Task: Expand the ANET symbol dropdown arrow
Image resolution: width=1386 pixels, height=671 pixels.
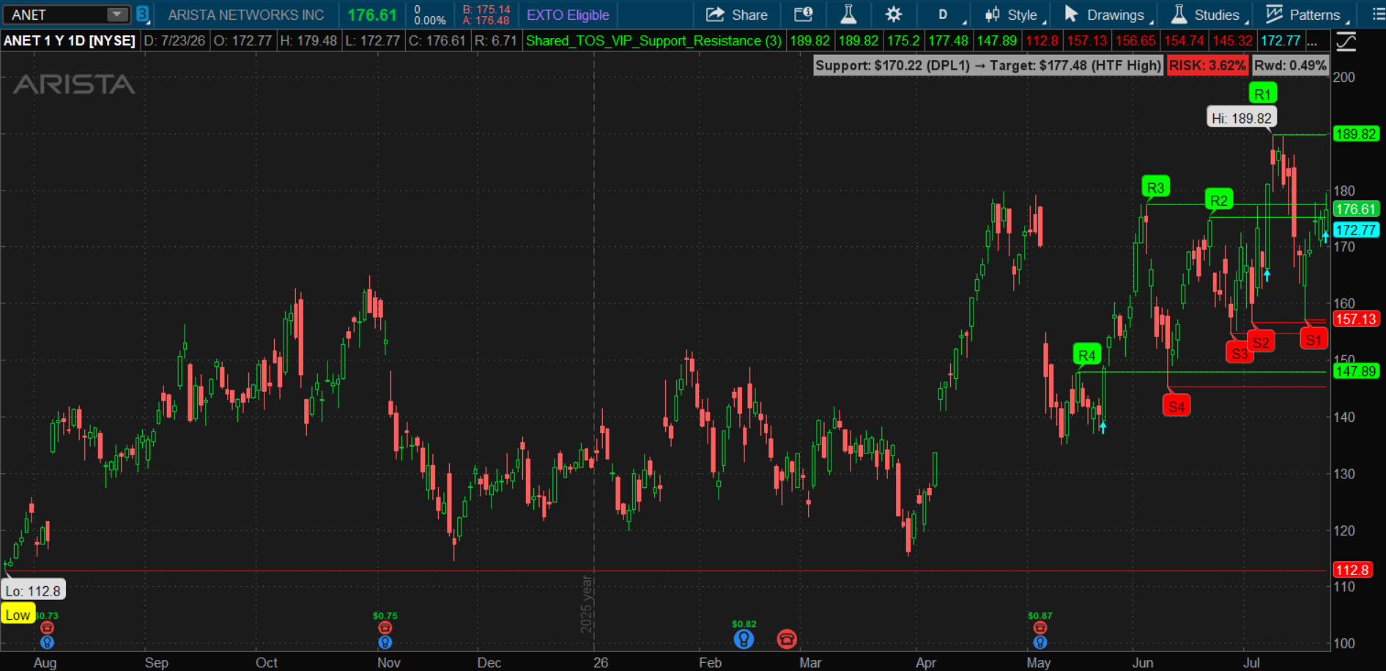Action: click(116, 15)
